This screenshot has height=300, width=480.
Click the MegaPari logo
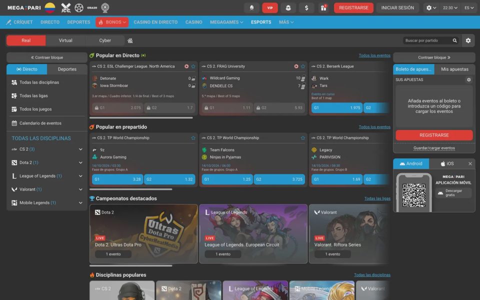point(24,7)
